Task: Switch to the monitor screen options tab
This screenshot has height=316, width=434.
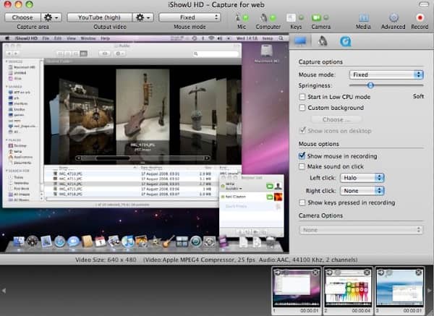Action: (300, 41)
